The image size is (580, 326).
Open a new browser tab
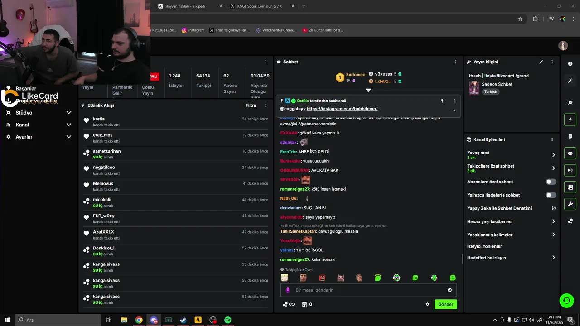point(304,6)
